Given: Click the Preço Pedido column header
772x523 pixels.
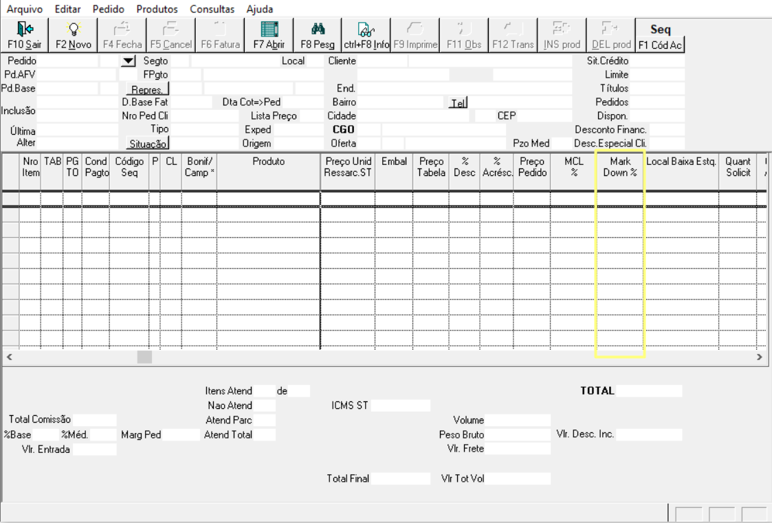Looking at the screenshot, I should click(x=531, y=171).
